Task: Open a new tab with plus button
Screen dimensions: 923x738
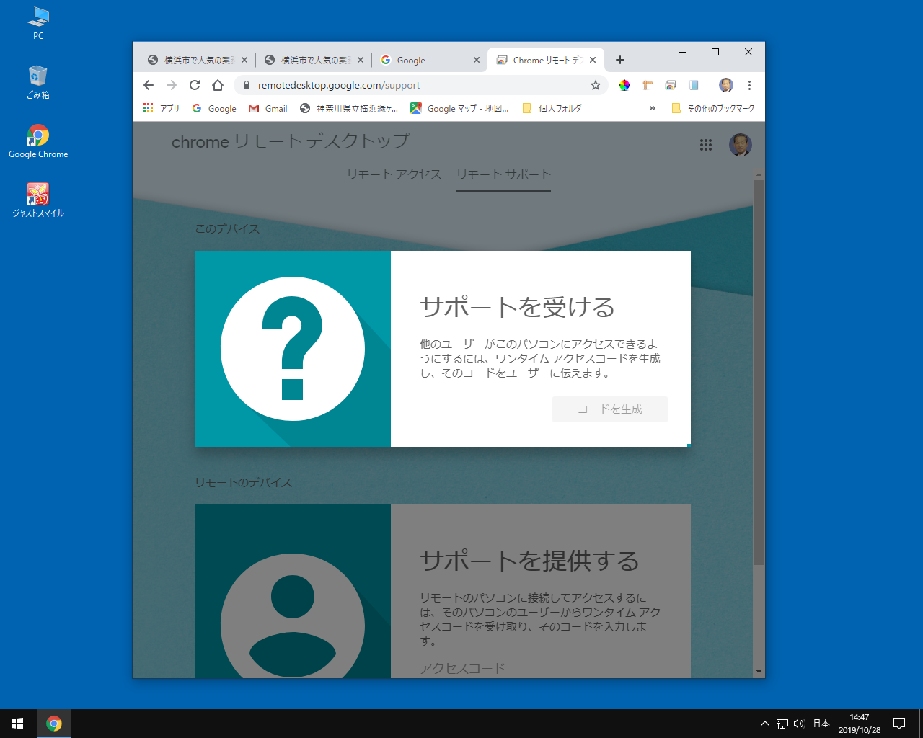Action: (620, 60)
